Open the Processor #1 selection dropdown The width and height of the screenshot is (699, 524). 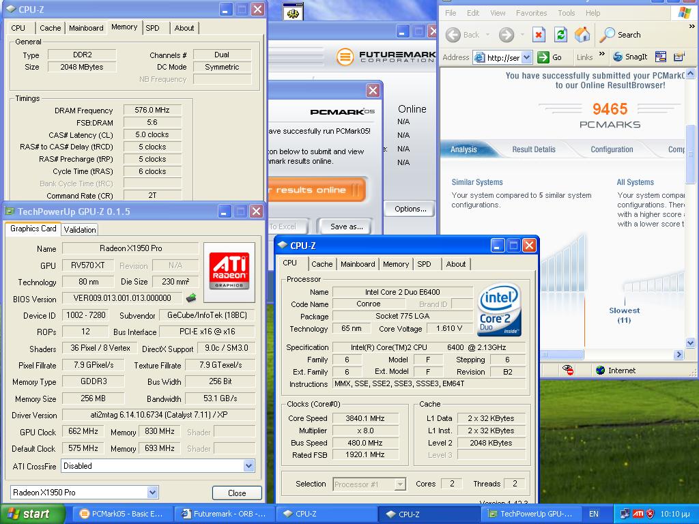pos(400,484)
